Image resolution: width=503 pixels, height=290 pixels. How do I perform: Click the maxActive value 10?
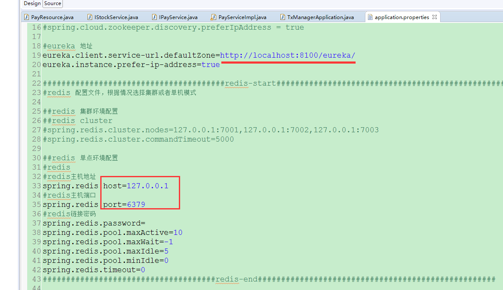pyautogui.click(x=178, y=232)
